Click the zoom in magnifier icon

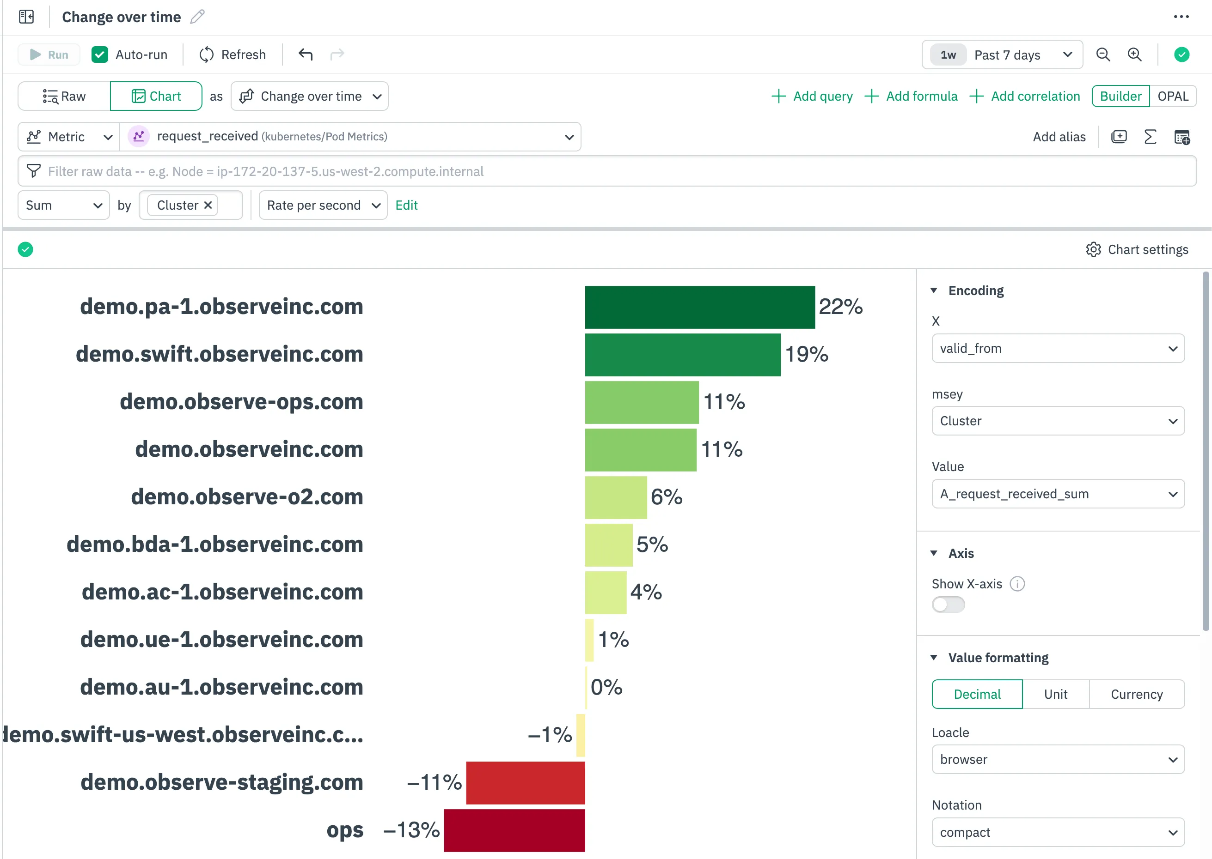coord(1134,54)
